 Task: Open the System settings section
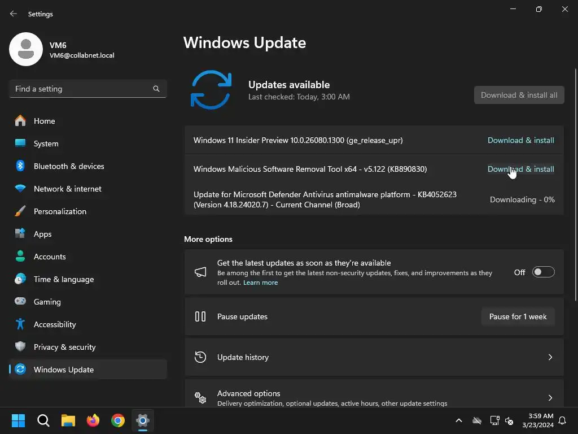(87, 143)
